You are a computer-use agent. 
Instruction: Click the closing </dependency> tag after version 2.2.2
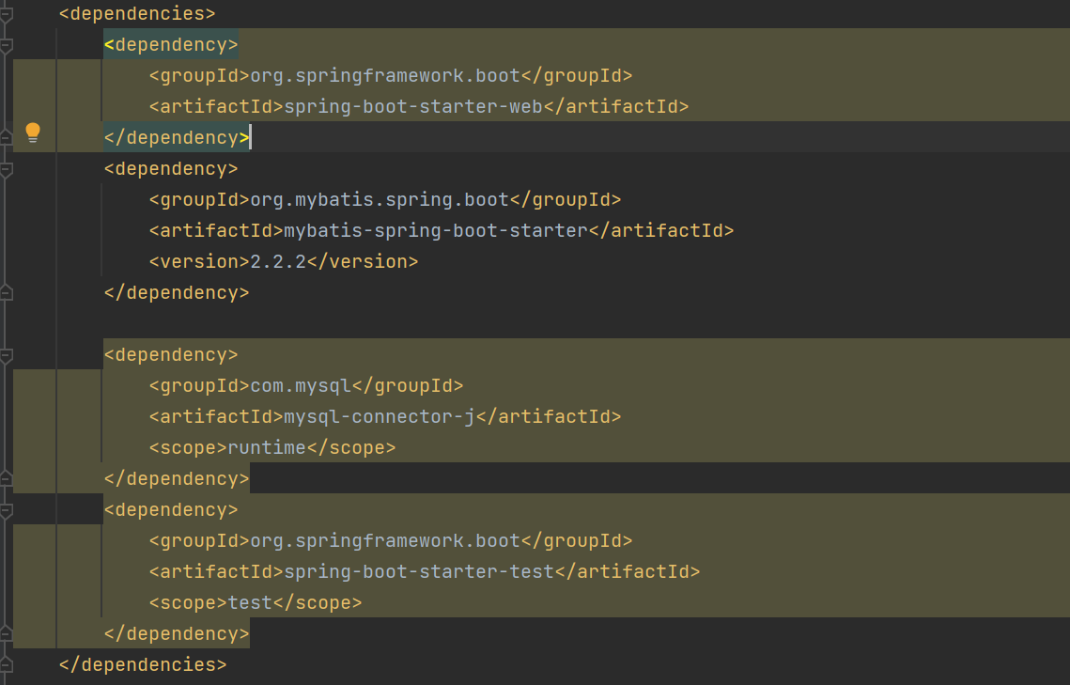[x=177, y=292]
